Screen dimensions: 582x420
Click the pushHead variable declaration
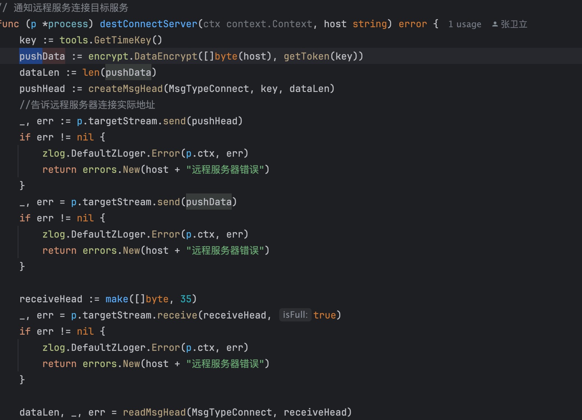(42, 89)
